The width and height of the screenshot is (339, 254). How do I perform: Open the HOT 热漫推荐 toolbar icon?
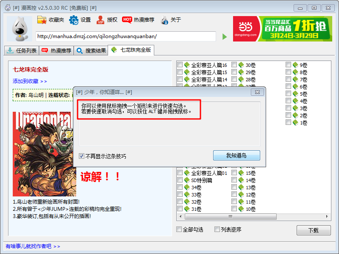[x=127, y=19]
